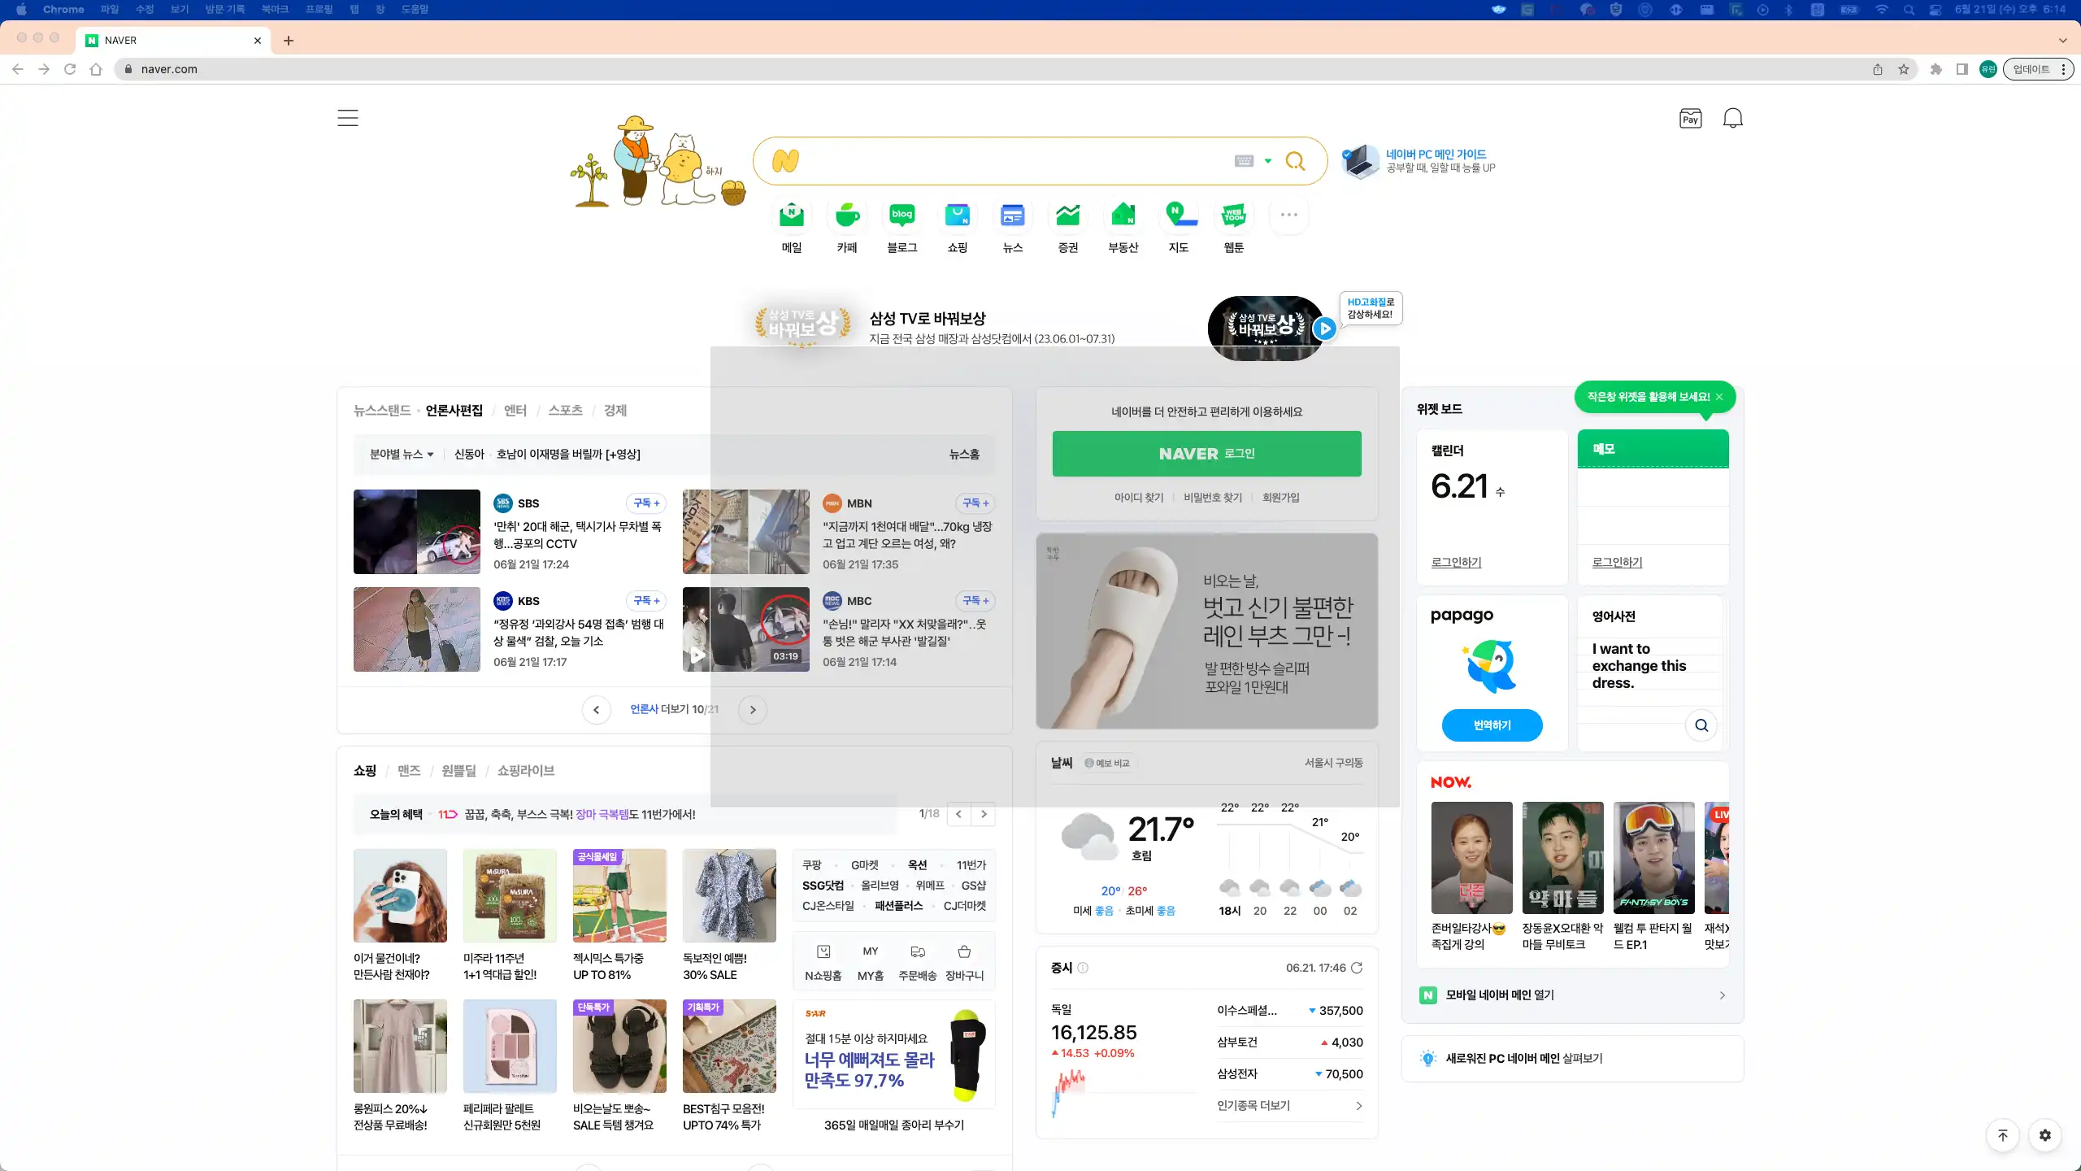Open the Naver Cafe shortcut icon
Viewport: 2081px width, 1171px height.
[x=847, y=216]
